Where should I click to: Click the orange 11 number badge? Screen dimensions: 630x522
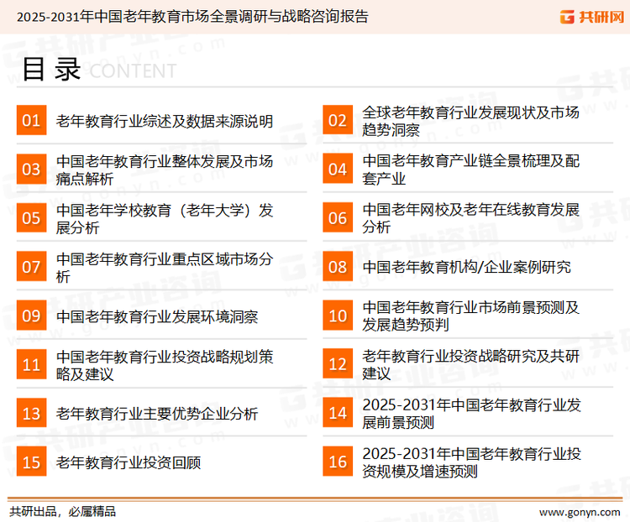[31, 365]
